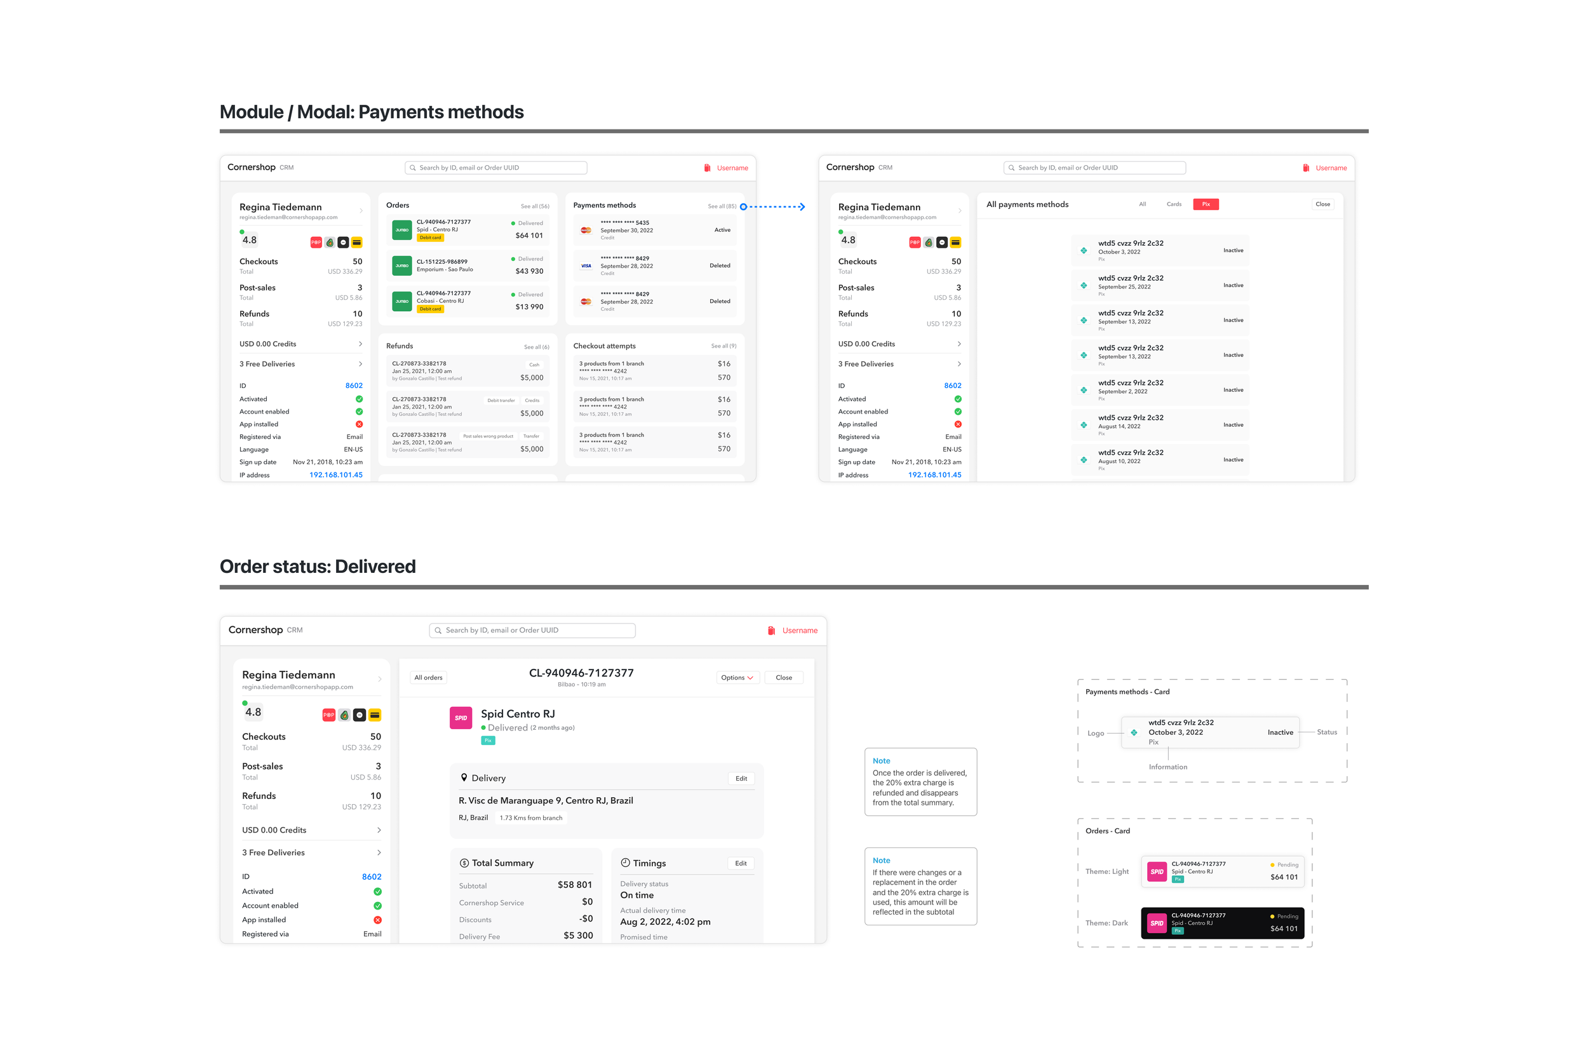Click Pix logo on September 25, 2022 row
This screenshot has height=1055, width=1588.
tap(1084, 285)
